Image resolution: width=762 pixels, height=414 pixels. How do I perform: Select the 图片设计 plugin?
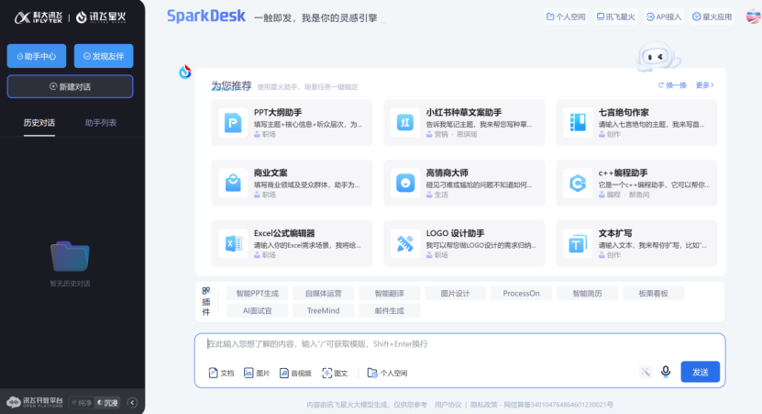(456, 294)
